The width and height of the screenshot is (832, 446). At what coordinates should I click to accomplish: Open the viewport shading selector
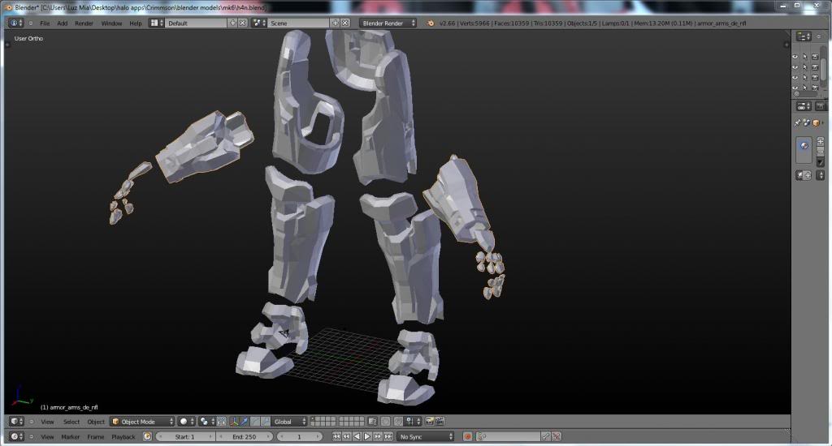(x=186, y=422)
